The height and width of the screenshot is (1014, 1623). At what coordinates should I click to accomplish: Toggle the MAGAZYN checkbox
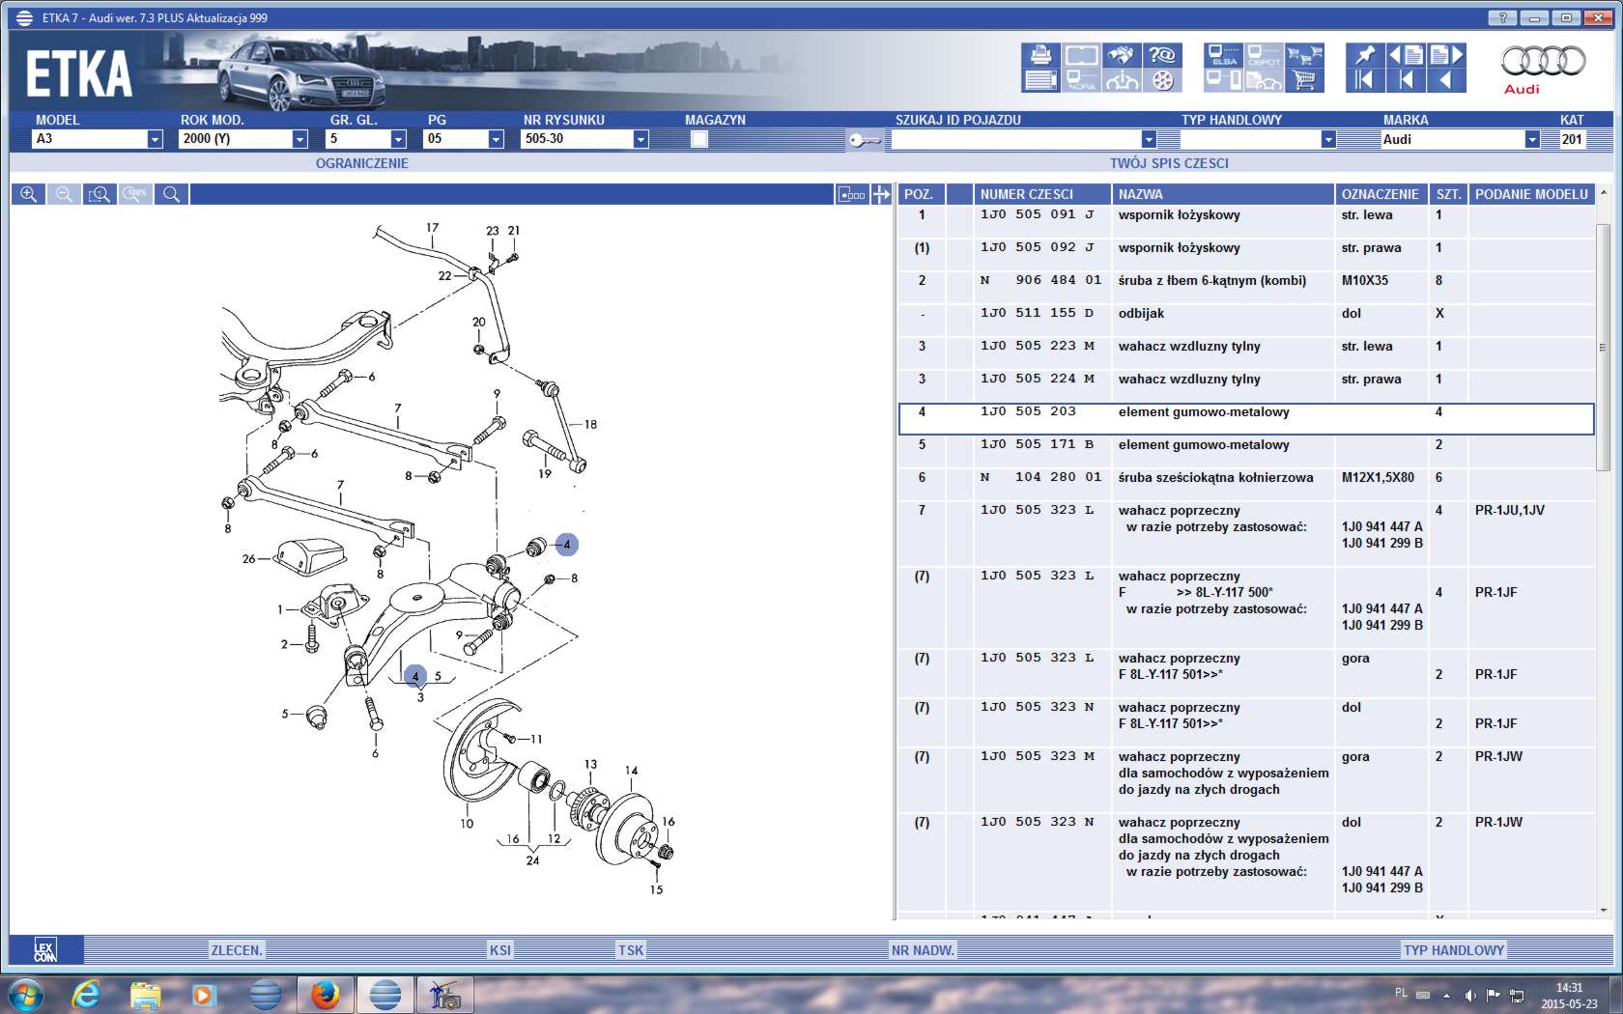coord(699,139)
